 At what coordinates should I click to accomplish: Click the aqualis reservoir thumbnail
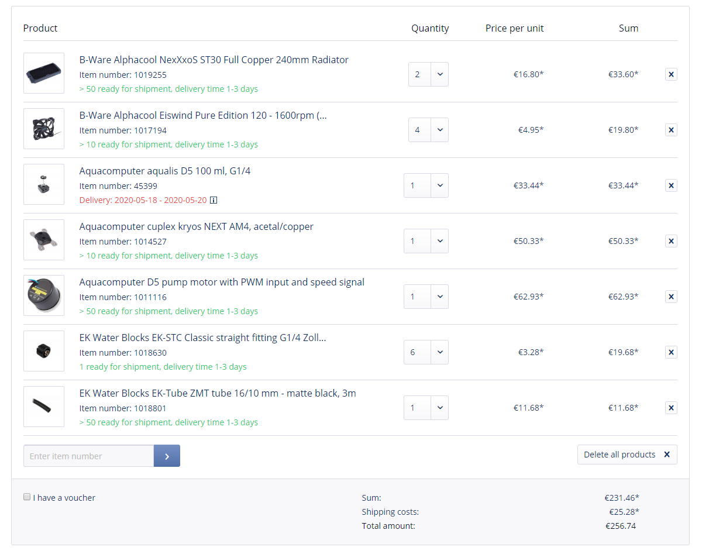tap(44, 184)
